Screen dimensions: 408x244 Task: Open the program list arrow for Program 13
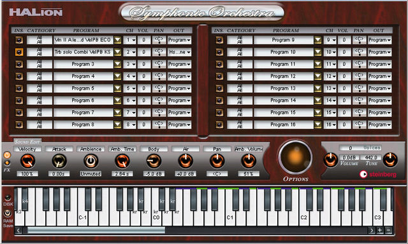pos(317,88)
